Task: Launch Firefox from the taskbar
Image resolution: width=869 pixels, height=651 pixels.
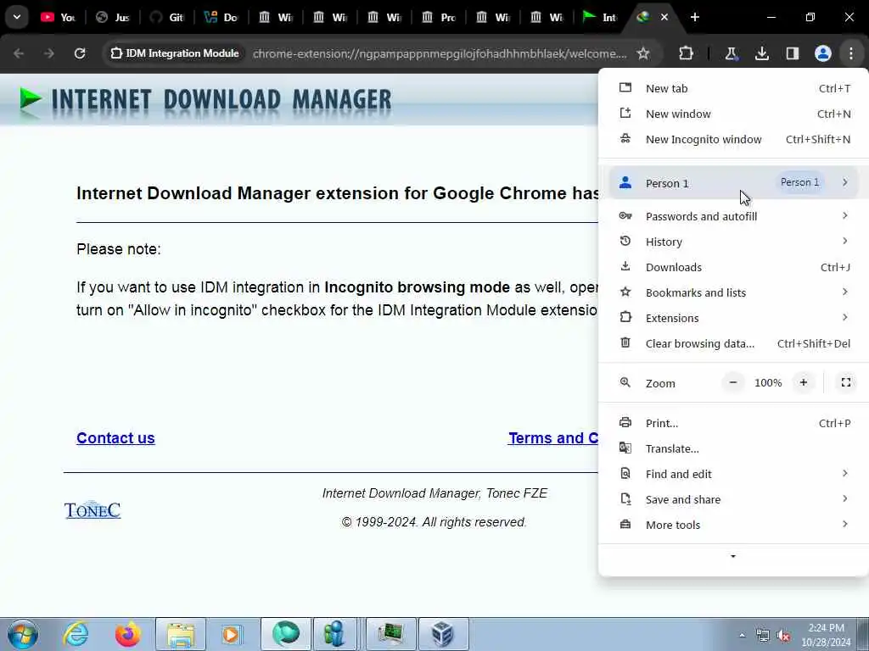Action: (127, 634)
